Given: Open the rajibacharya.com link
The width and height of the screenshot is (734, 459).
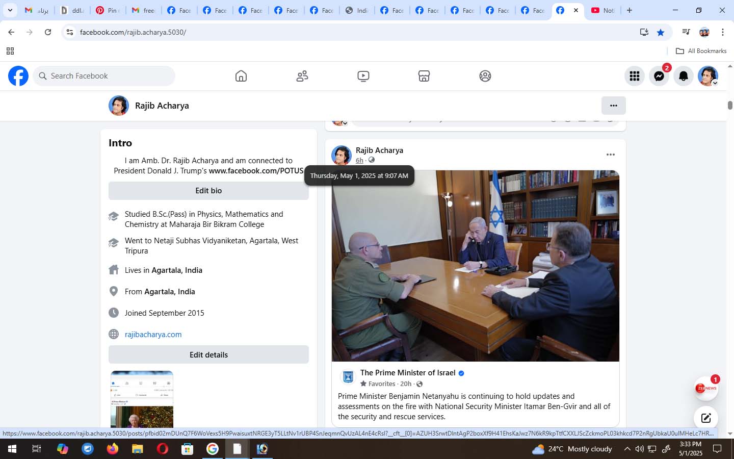Looking at the screenshot, I should click(153, 335).
